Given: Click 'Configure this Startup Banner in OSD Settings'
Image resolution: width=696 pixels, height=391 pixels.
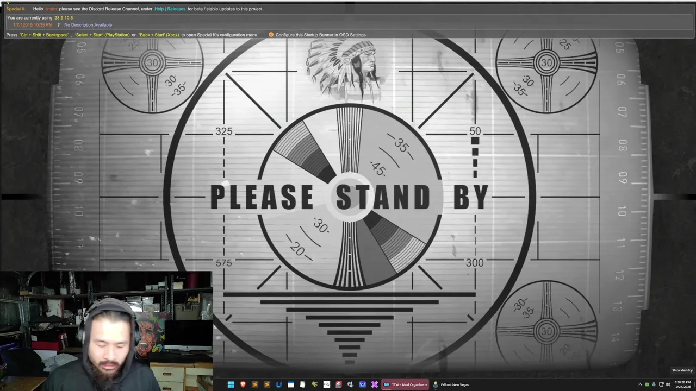Looking at the screenshot, I should (x=321, y=35).
